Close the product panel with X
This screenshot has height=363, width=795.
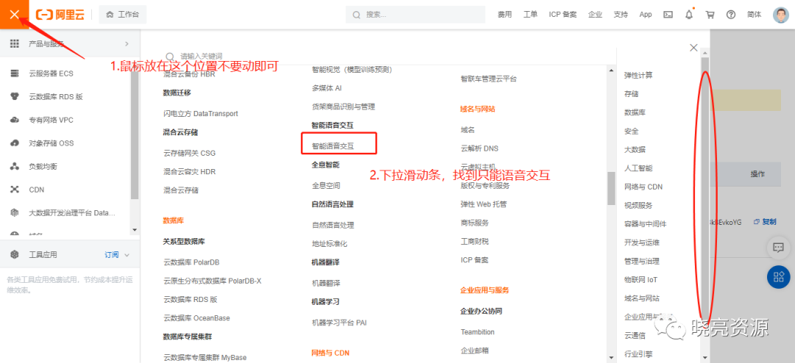point(693,48)
